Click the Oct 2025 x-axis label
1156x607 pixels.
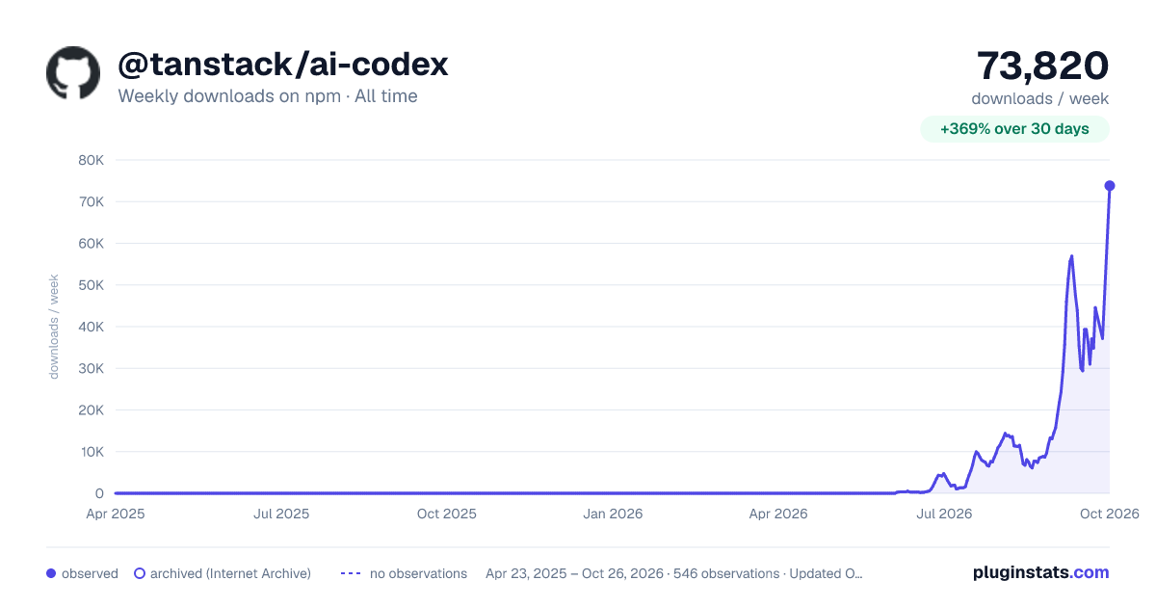[x=447, y=514]
